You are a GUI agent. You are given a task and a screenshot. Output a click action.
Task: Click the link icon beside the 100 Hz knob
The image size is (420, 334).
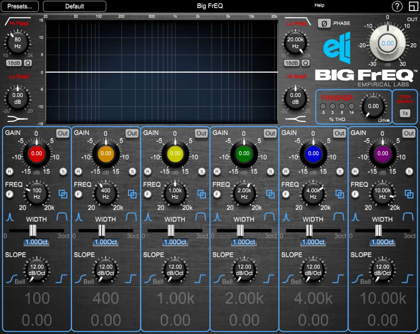click(63, 194)
